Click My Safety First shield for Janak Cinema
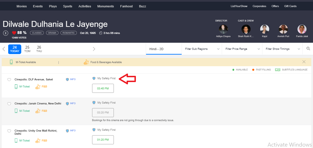The height and width of the screenshot is (148, 313). pos(94,103)
